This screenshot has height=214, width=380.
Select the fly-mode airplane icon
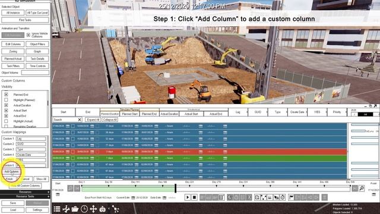[66, 209]
